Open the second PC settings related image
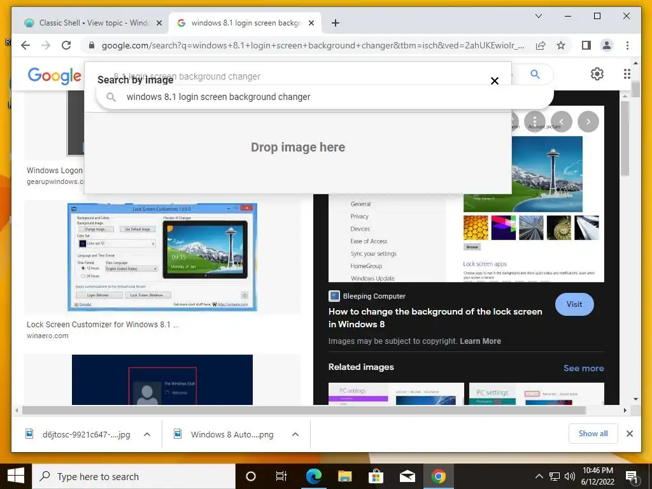 [x=536, y=393]
